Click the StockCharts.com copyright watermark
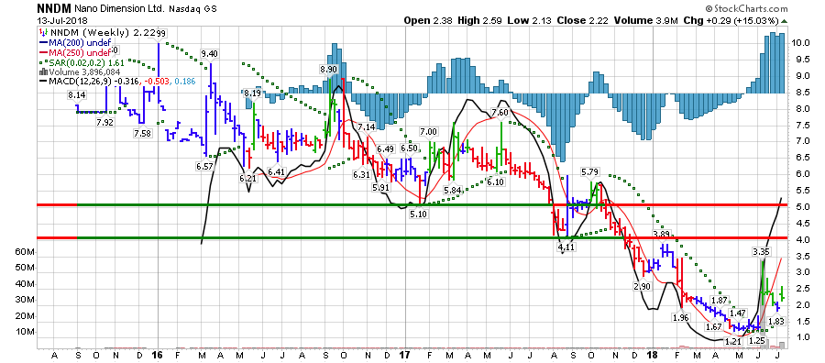The height and width of the screenshot is (363, 825). click(x=746, y=8)
